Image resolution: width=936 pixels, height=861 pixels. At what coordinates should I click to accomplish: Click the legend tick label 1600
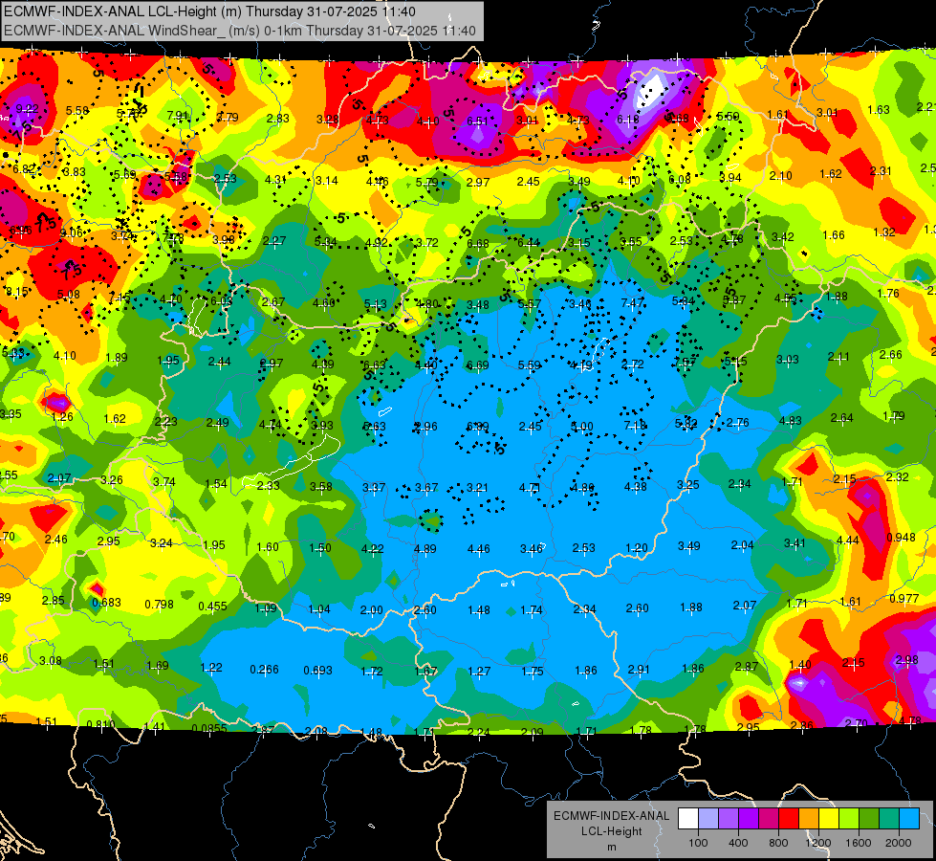(x=858, y=843)
